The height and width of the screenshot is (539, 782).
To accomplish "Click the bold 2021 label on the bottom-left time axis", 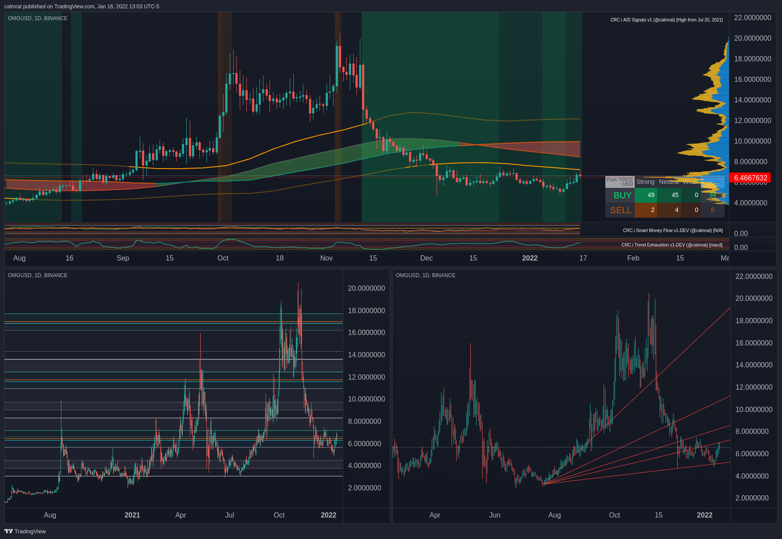I will [x=132, y=515].
